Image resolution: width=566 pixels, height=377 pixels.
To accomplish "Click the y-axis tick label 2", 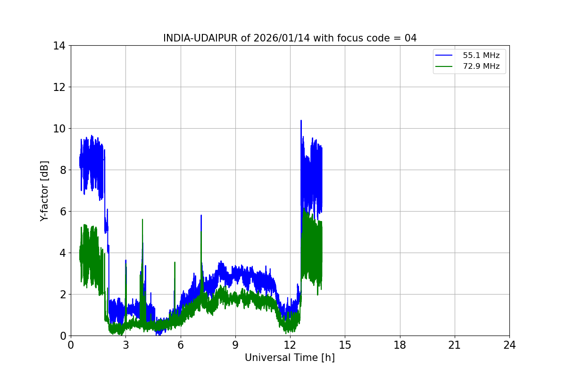I will (62, 295).
